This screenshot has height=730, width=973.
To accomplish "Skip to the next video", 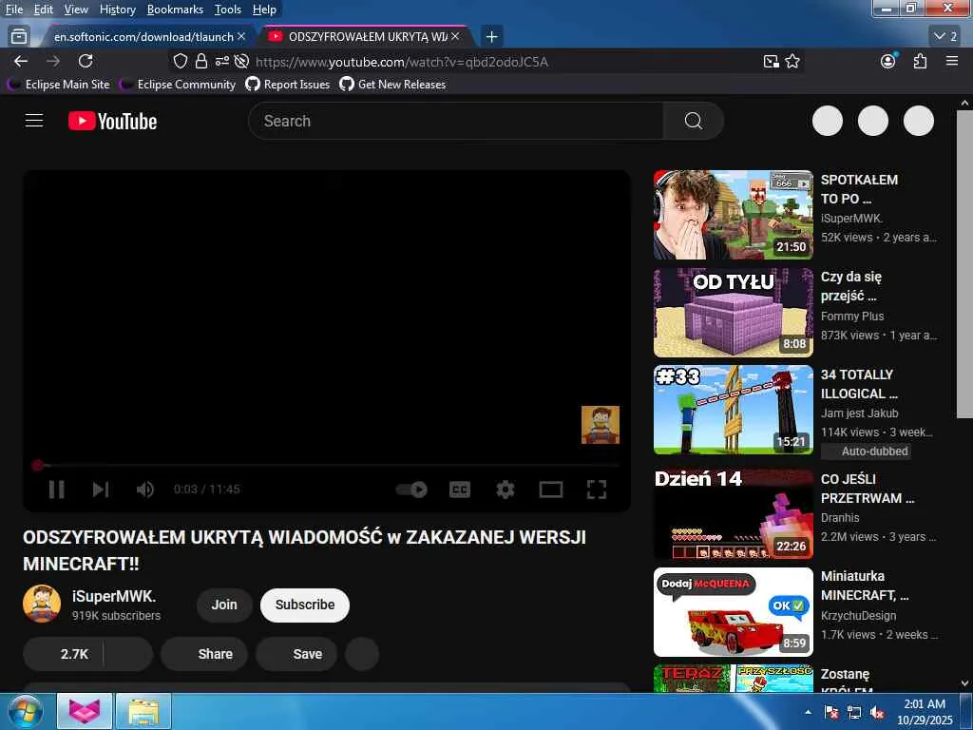I will click(x=101, y=490).
